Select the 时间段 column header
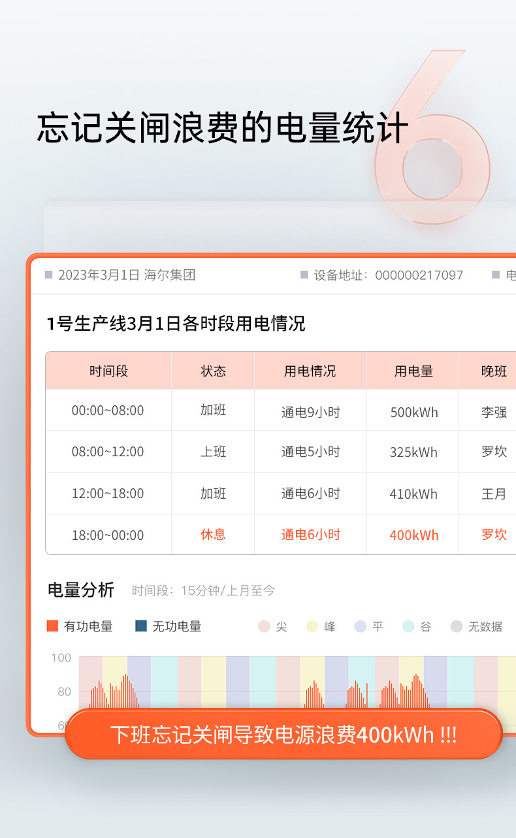Screen dimensions: 516x838 108,371
